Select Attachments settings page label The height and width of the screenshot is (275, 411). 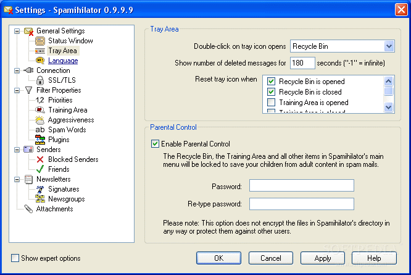click(54, 209)
